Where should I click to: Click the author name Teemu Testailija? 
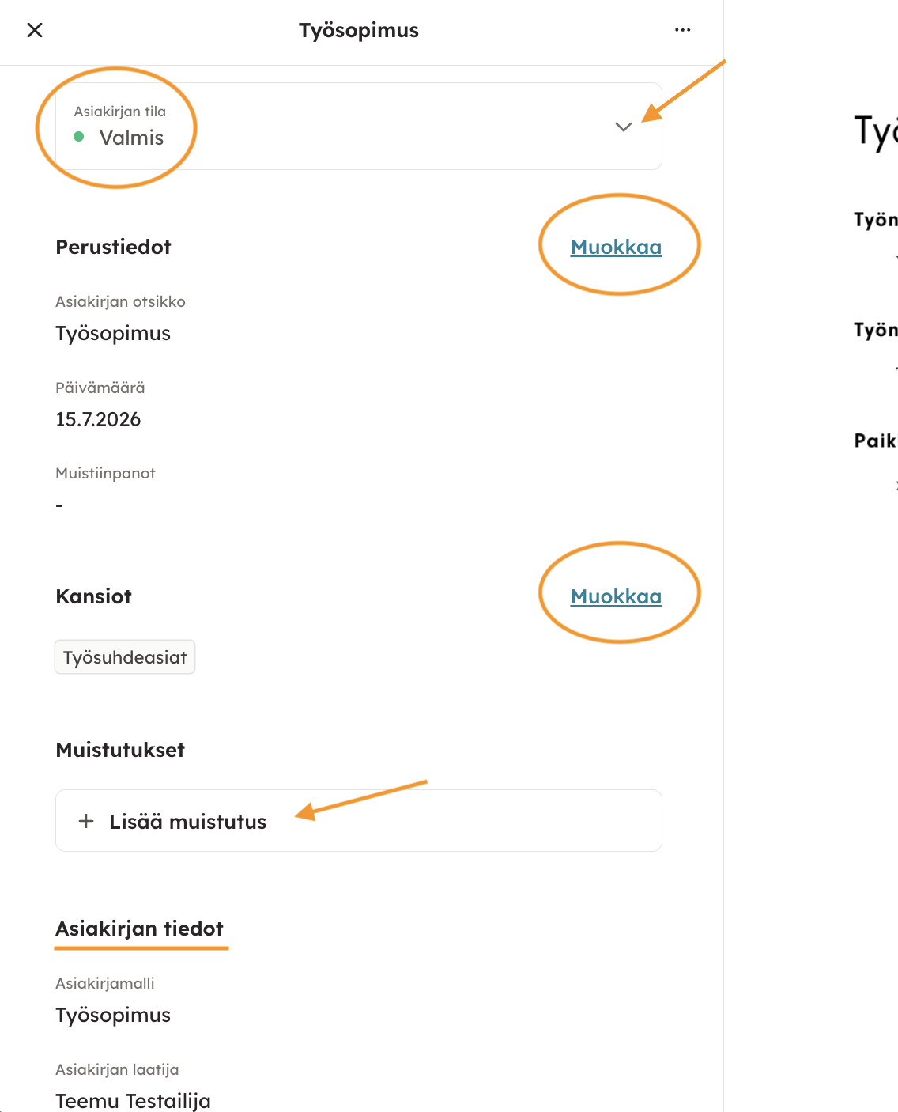click(133, 1101)
